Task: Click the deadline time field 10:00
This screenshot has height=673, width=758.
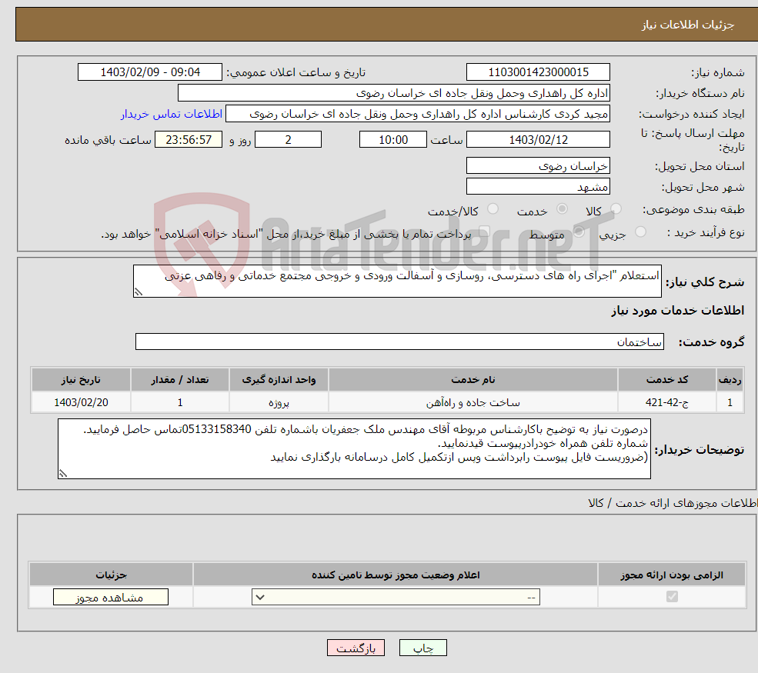Action: pos(393,140)
